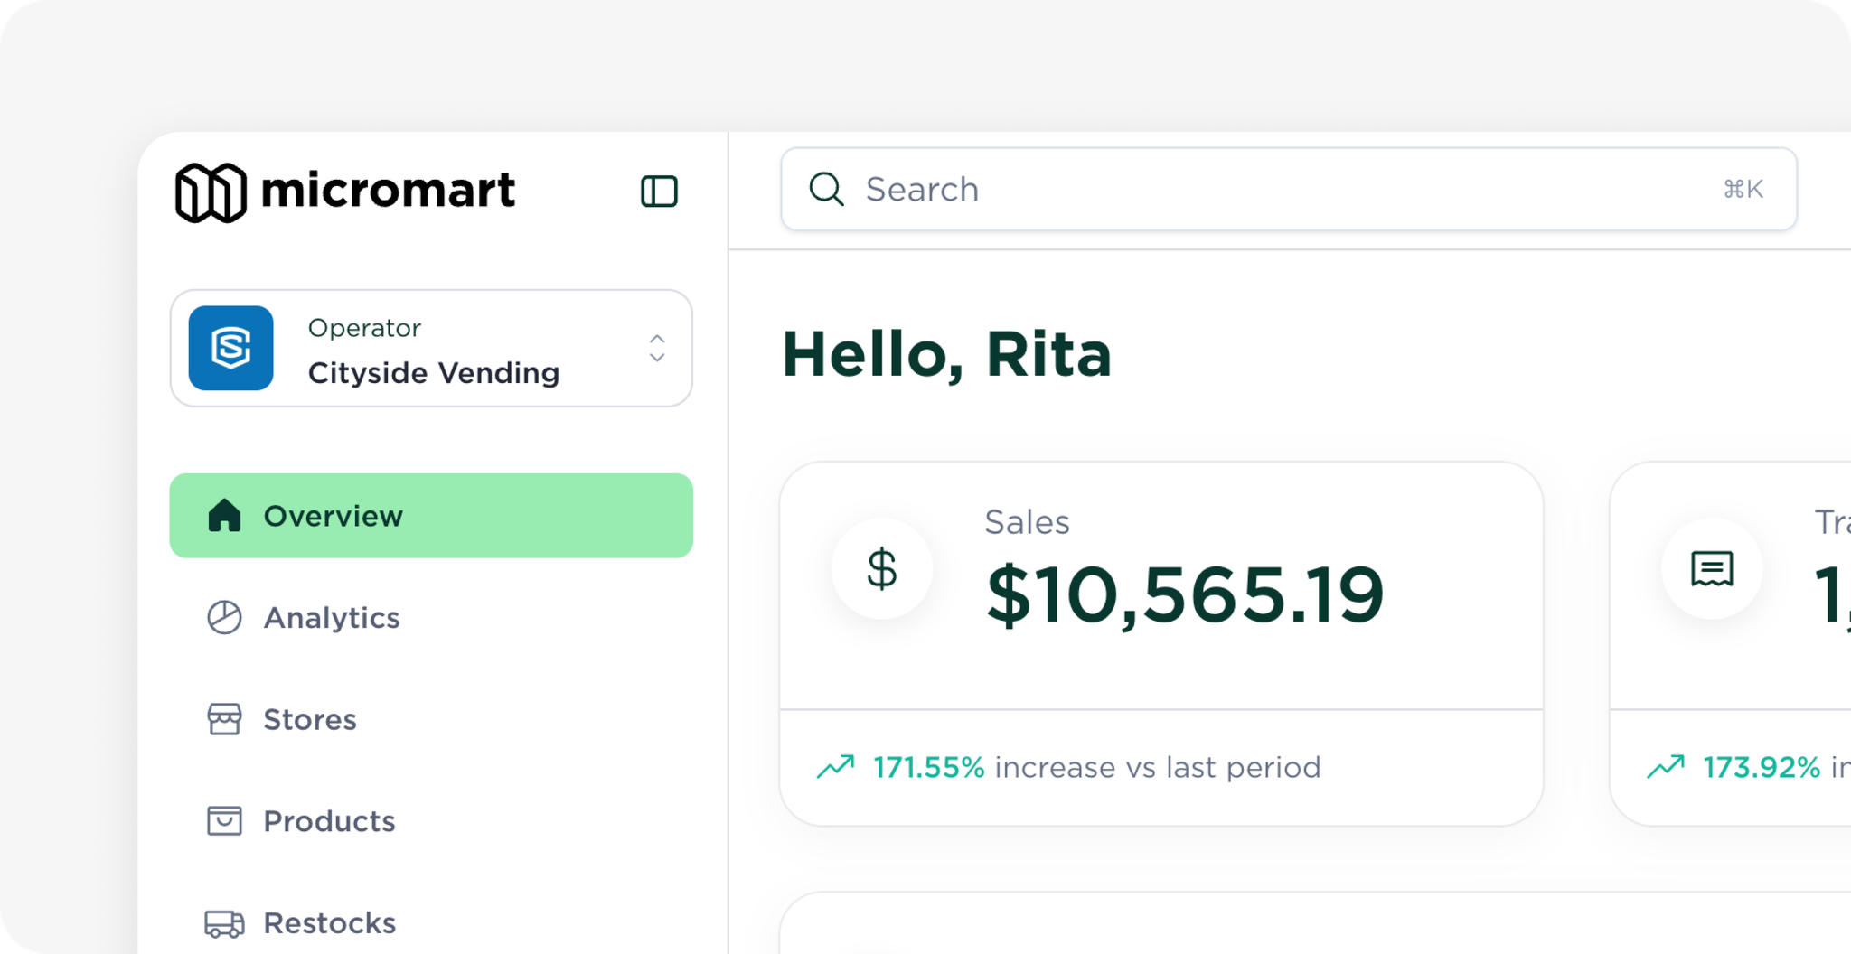1851x954 pixels.
Task: Click the ⌘K shortcut hint in search
Action: [1743, 189]
